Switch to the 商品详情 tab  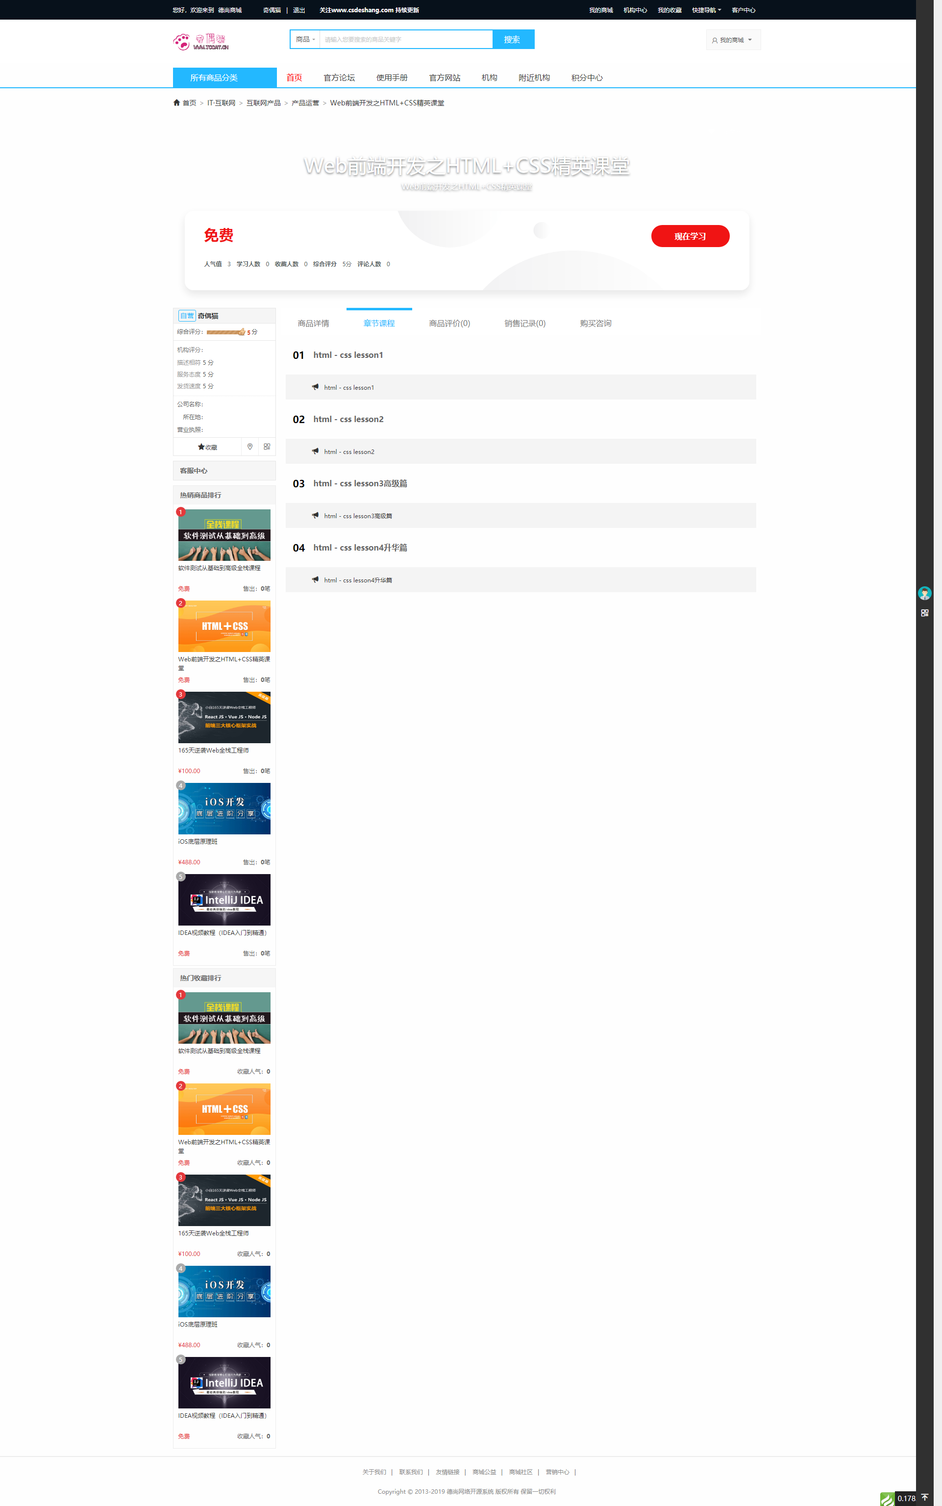point(313,323)
